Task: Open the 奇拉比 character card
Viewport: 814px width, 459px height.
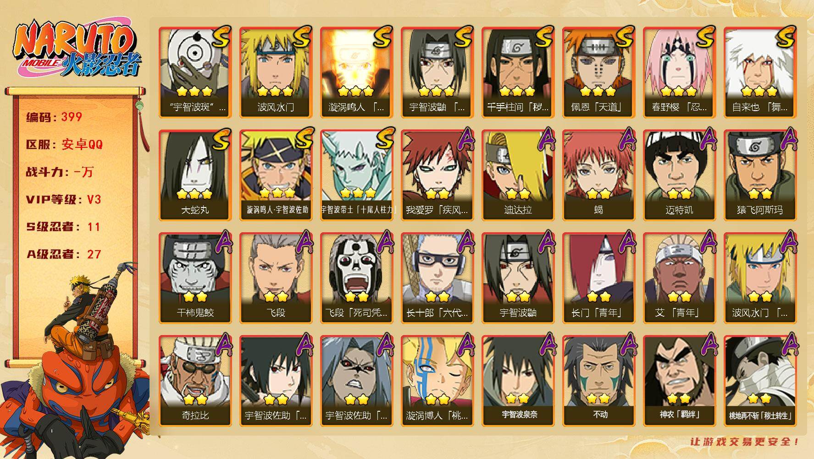Action: 195,381
